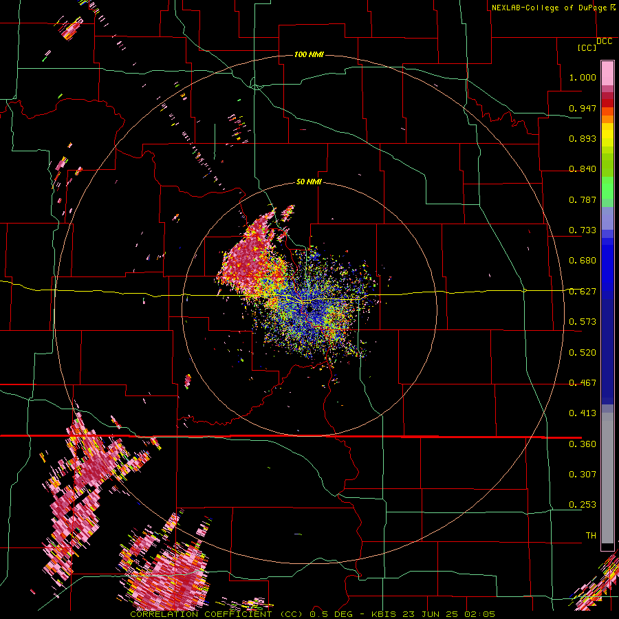This screenshot has width=619, height=619.
Task: Click the 50 NMI range ring label
Action: tap(309, 182)
